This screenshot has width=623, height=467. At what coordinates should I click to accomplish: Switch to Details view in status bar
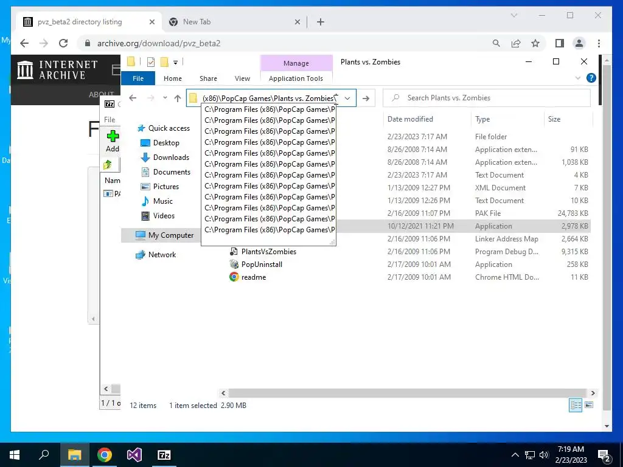[x=576, y=405]
